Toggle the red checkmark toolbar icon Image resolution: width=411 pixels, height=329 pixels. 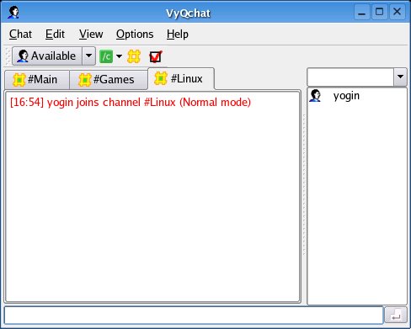coord(156,56)
